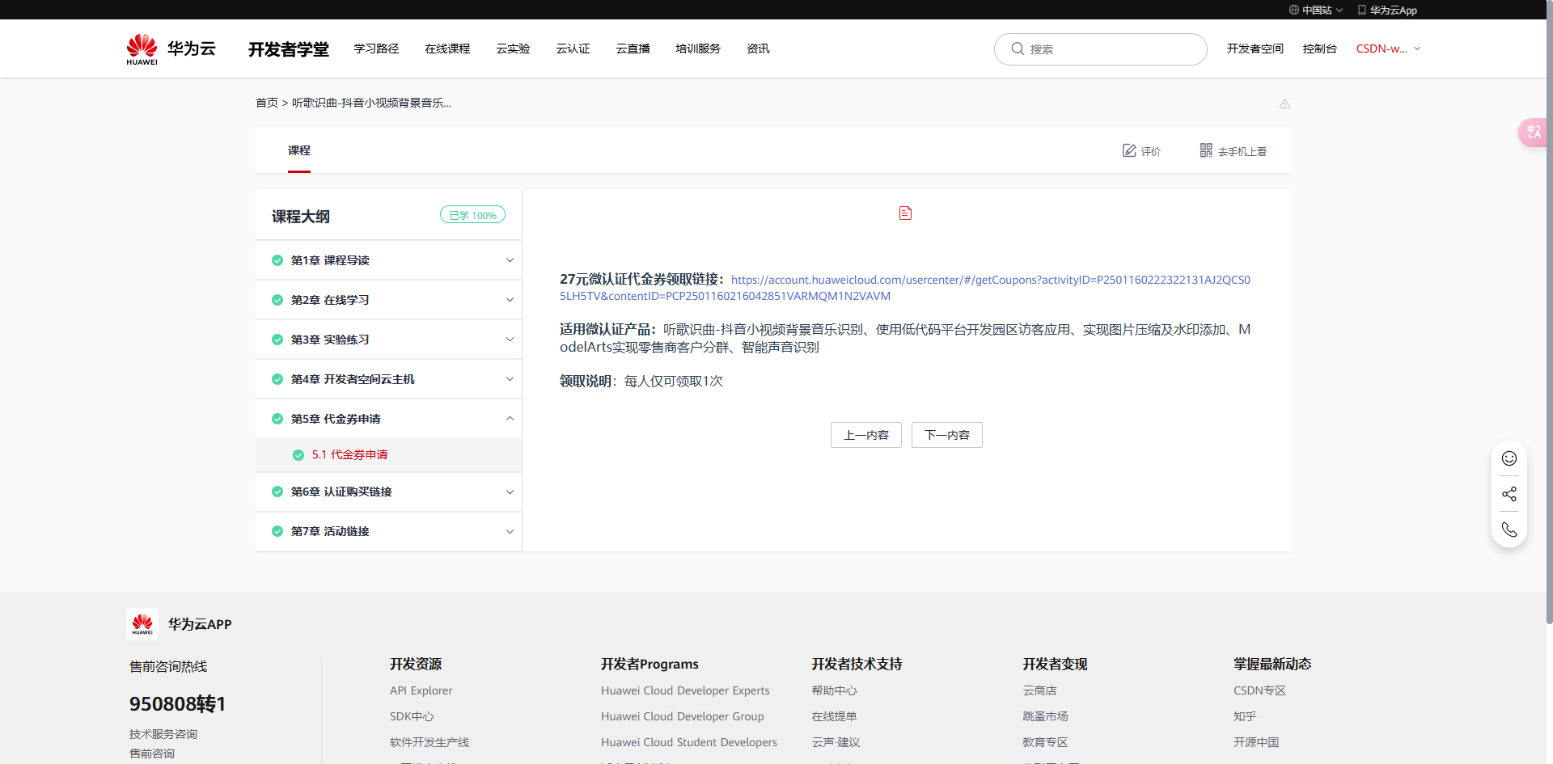The image size is (1553, 764).
Task: Click the share icon in floating sidebar
Action: (1509, 494)
